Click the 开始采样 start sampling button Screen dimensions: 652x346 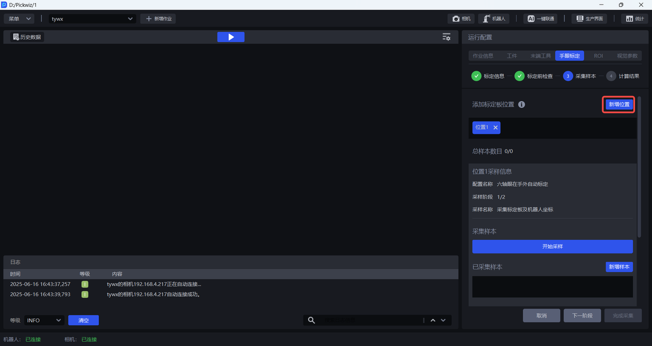click(552, 246)
